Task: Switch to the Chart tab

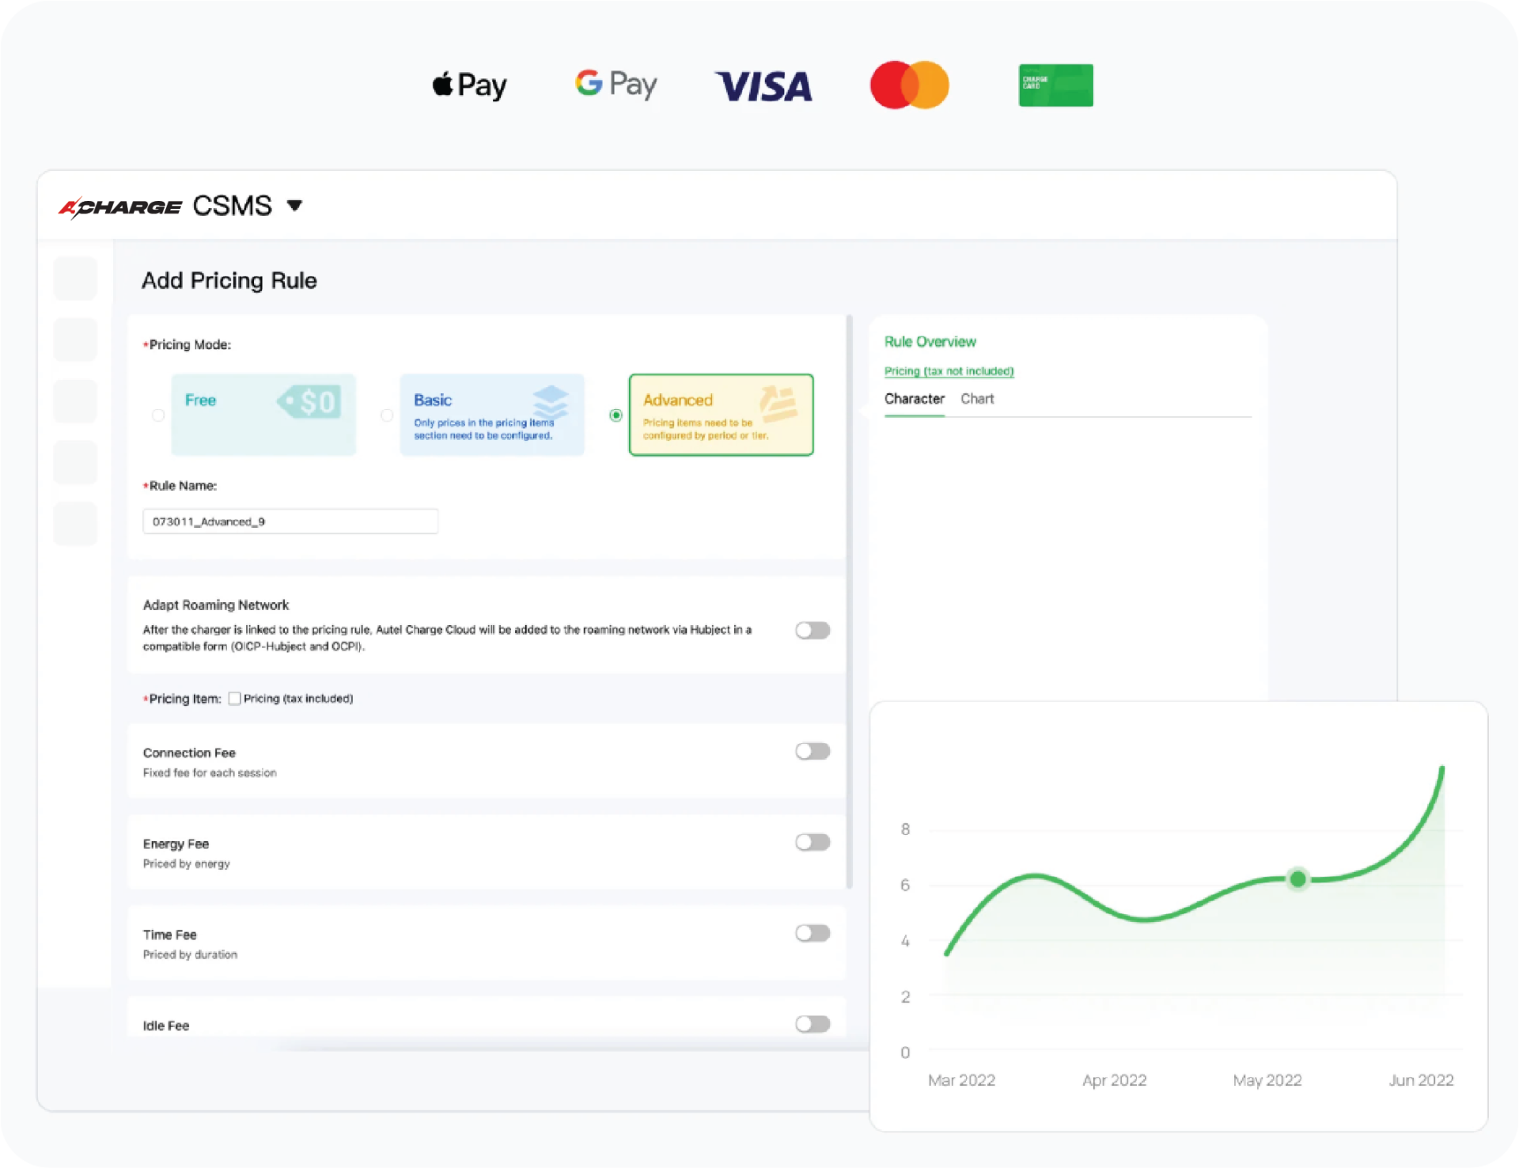Action: [x=977, y=399]
